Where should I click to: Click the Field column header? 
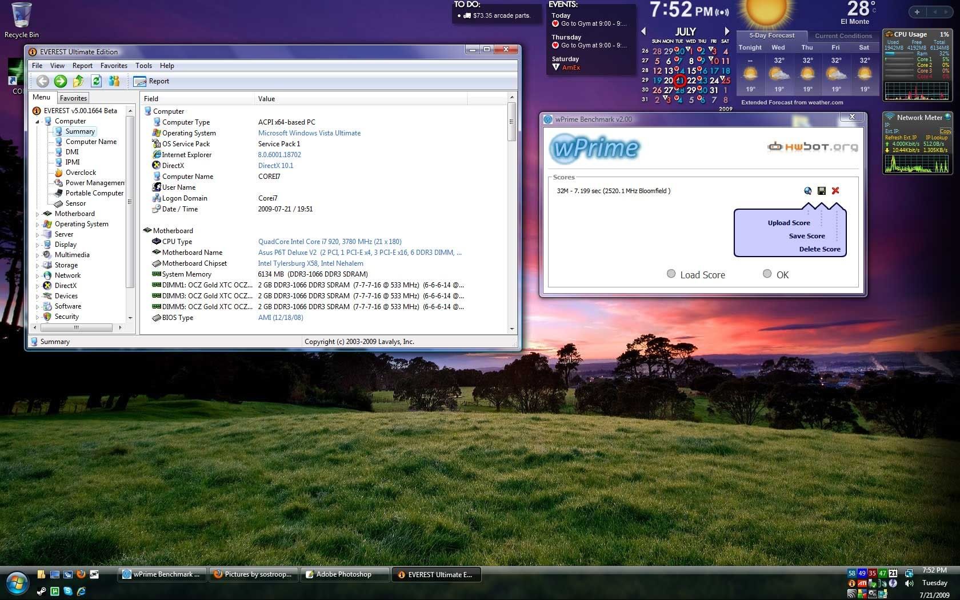(x=197, y=99)
